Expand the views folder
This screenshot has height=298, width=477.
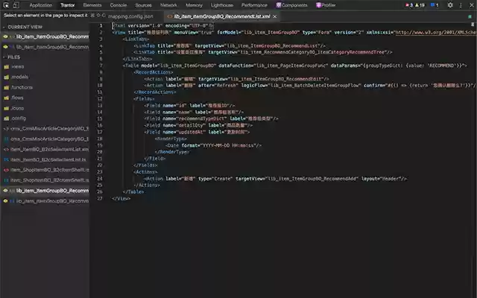tap(18, 67)
